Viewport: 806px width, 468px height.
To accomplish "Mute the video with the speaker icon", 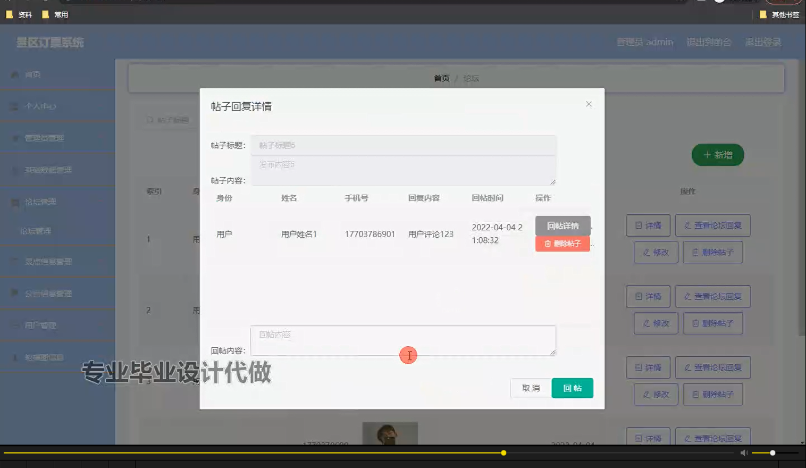I will pos(743,453).
